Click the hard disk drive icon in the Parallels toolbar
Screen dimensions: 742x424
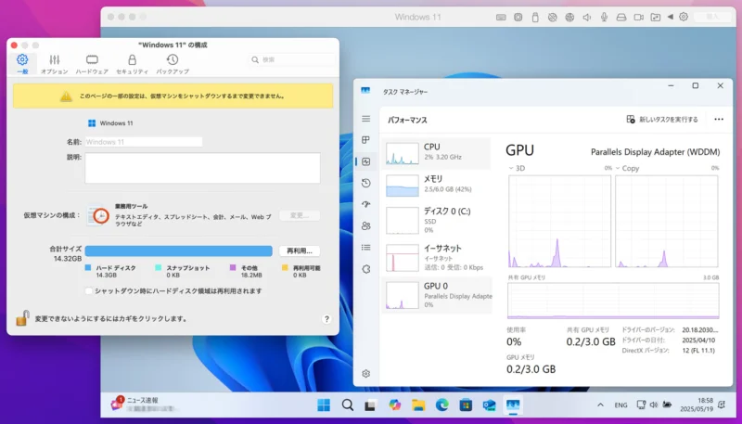[x=621, y=18]
